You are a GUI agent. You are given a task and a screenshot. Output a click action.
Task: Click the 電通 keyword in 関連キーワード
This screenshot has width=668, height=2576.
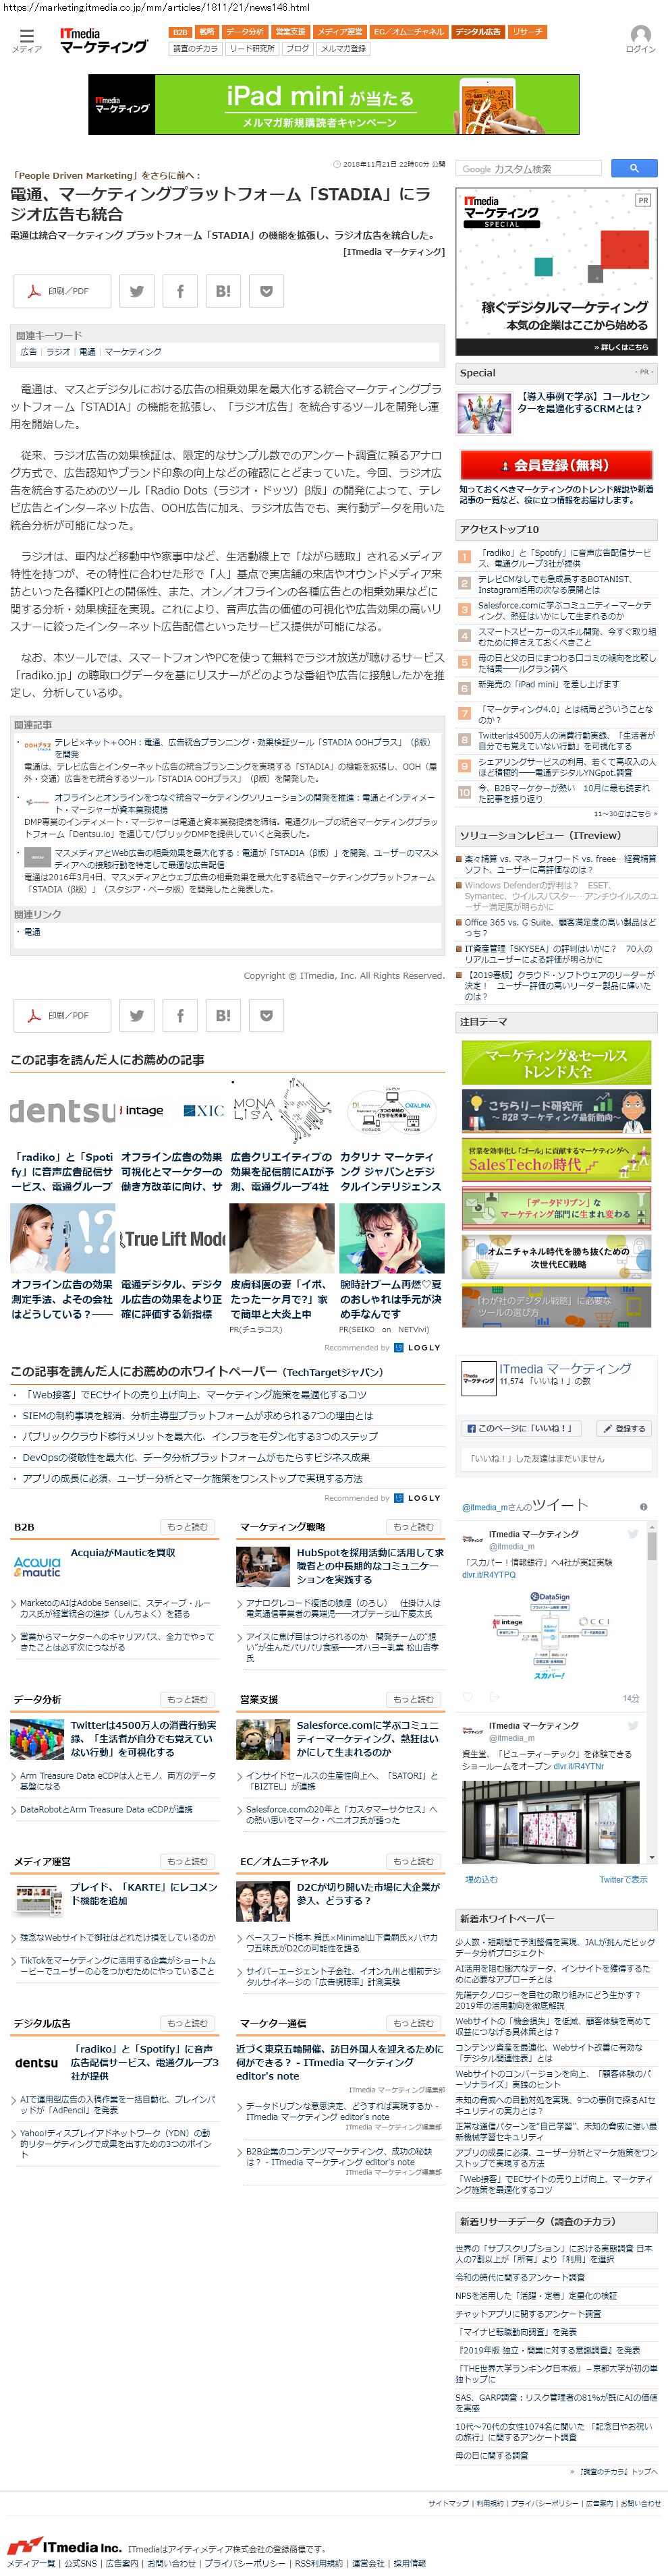coord(87,352)
